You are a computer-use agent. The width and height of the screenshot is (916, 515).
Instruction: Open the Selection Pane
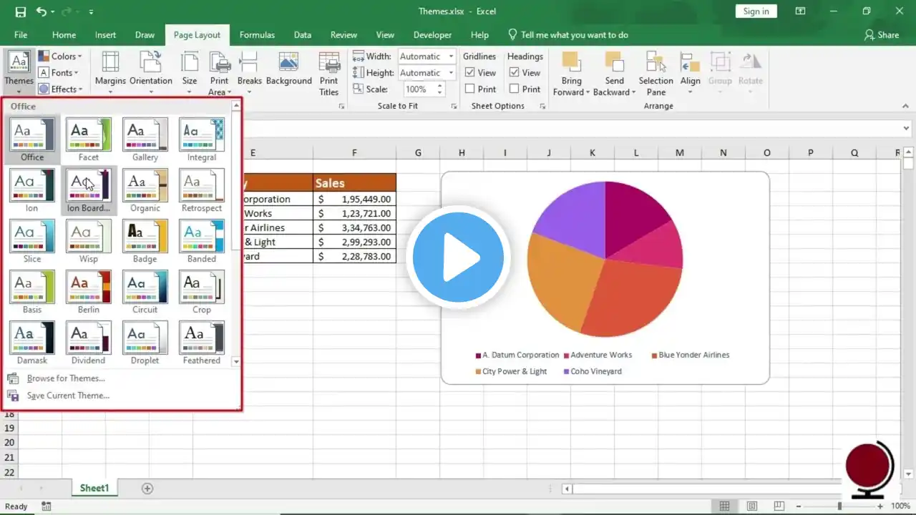tap(656, 73)
